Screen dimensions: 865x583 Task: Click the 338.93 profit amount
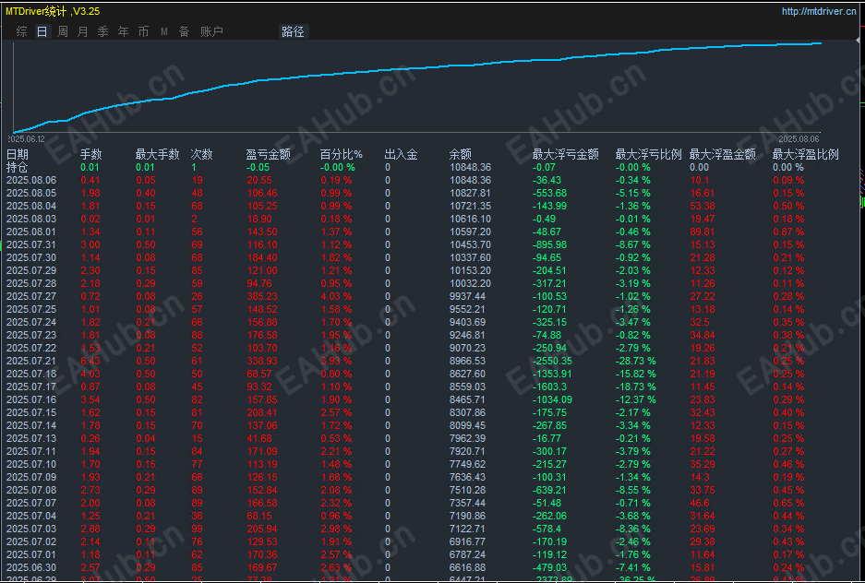pos(261,361)
